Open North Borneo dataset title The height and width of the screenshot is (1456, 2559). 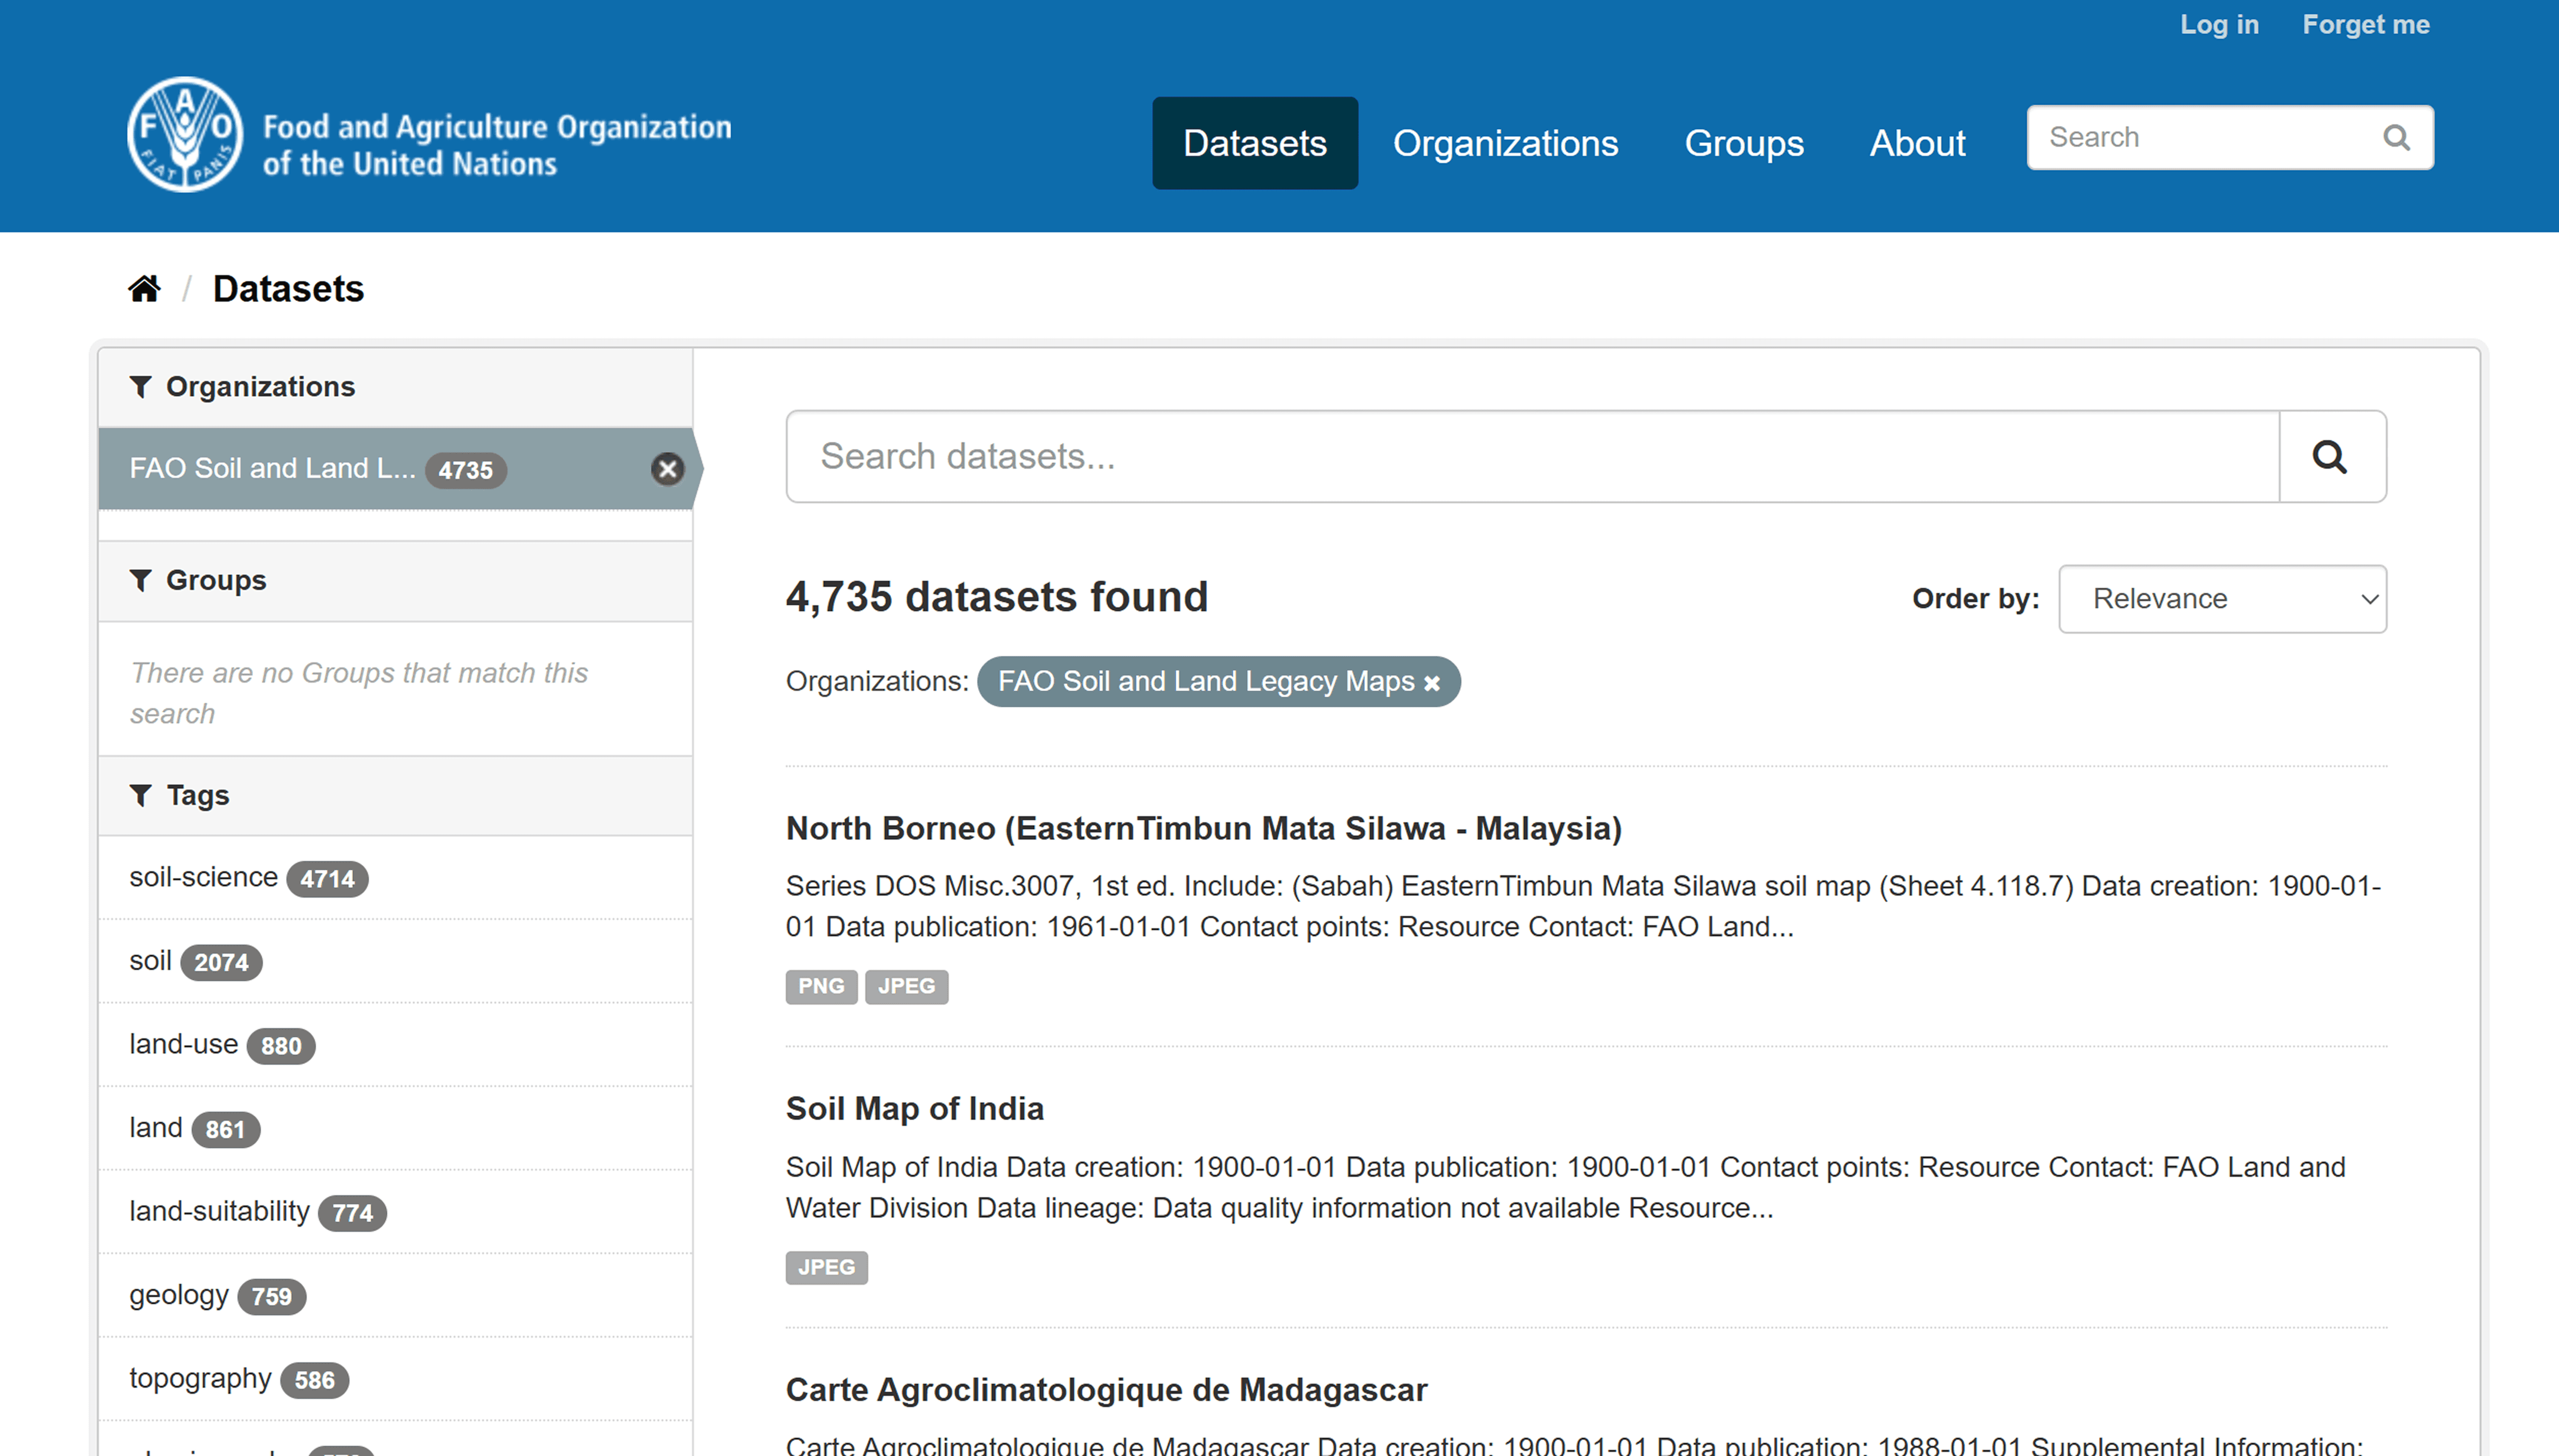[1203, 828]
